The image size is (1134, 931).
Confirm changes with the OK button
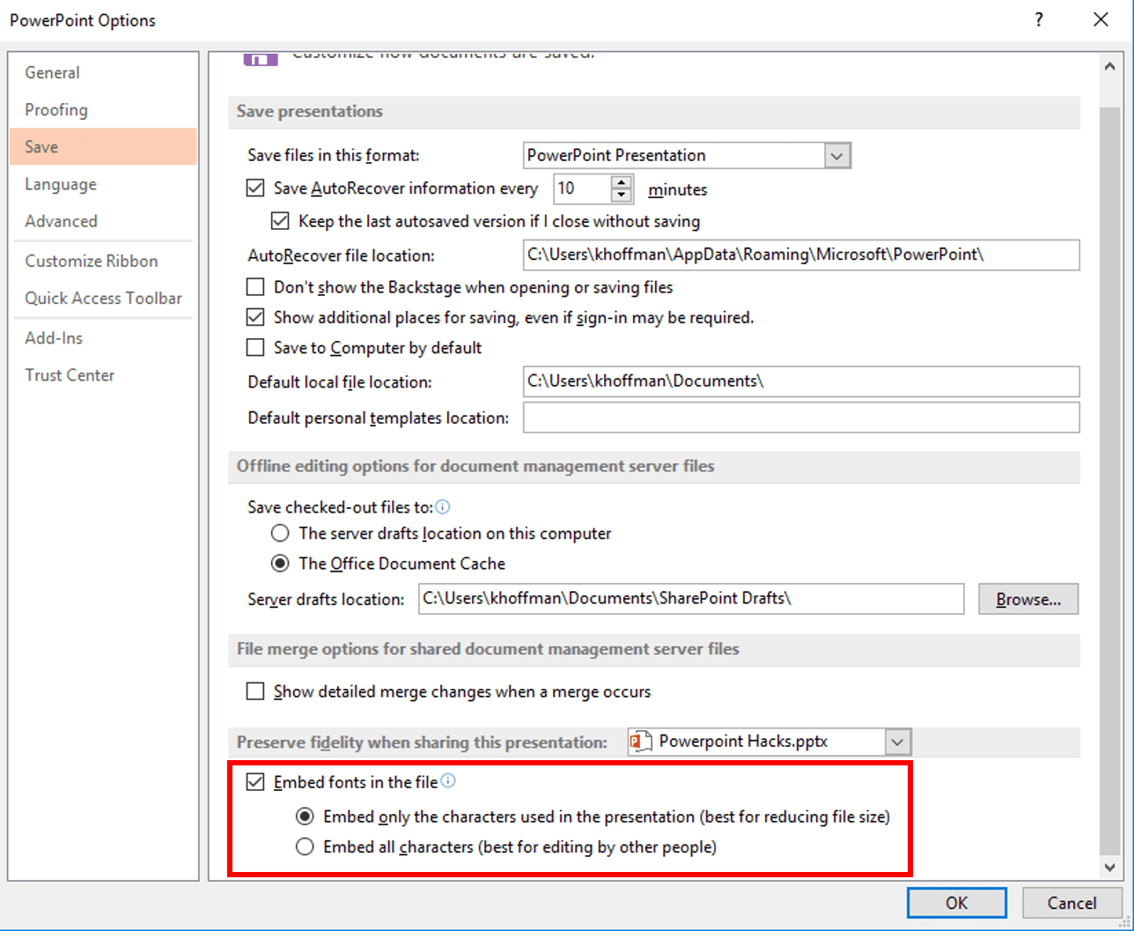click(x=956, y=902)
